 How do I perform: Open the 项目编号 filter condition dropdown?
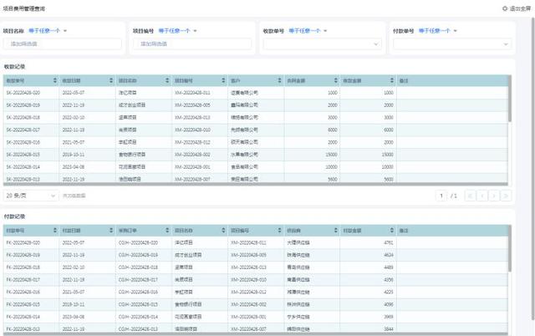[177, 31]
